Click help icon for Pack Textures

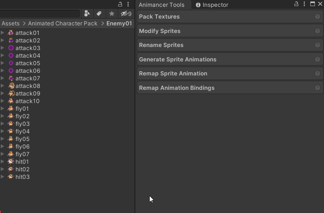pyautogui.click(x=318, y=17)
